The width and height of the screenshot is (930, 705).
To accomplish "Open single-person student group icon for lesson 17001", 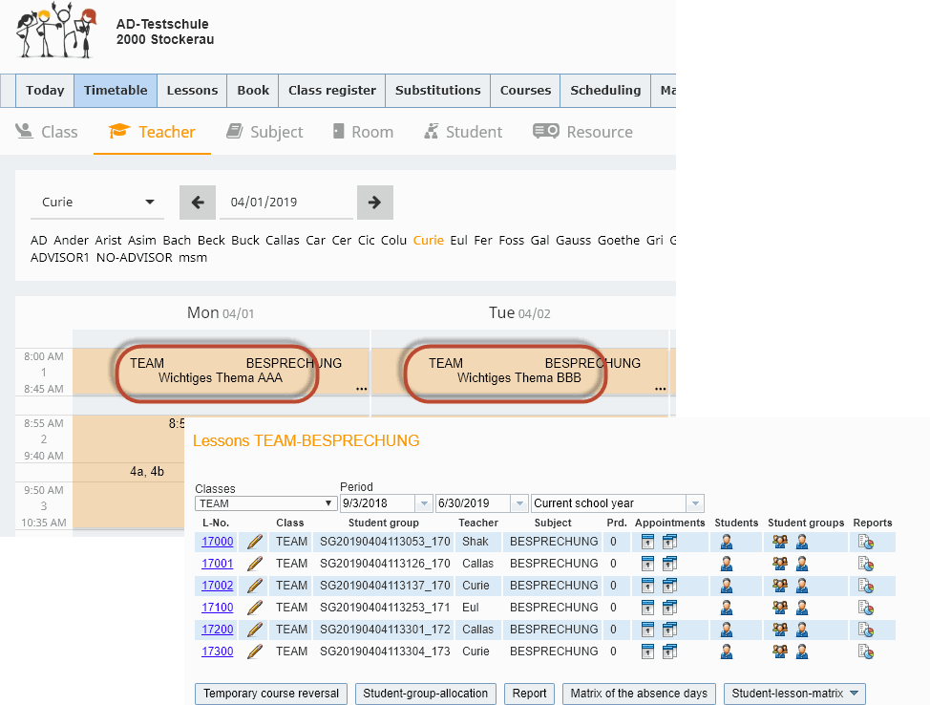I will tap(802, 564).
